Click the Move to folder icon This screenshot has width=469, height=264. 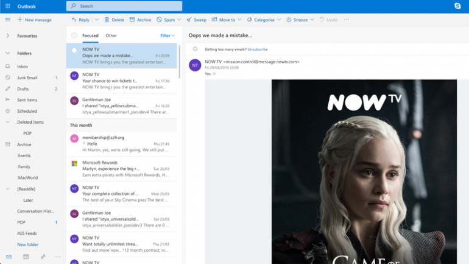click(214, 20)
